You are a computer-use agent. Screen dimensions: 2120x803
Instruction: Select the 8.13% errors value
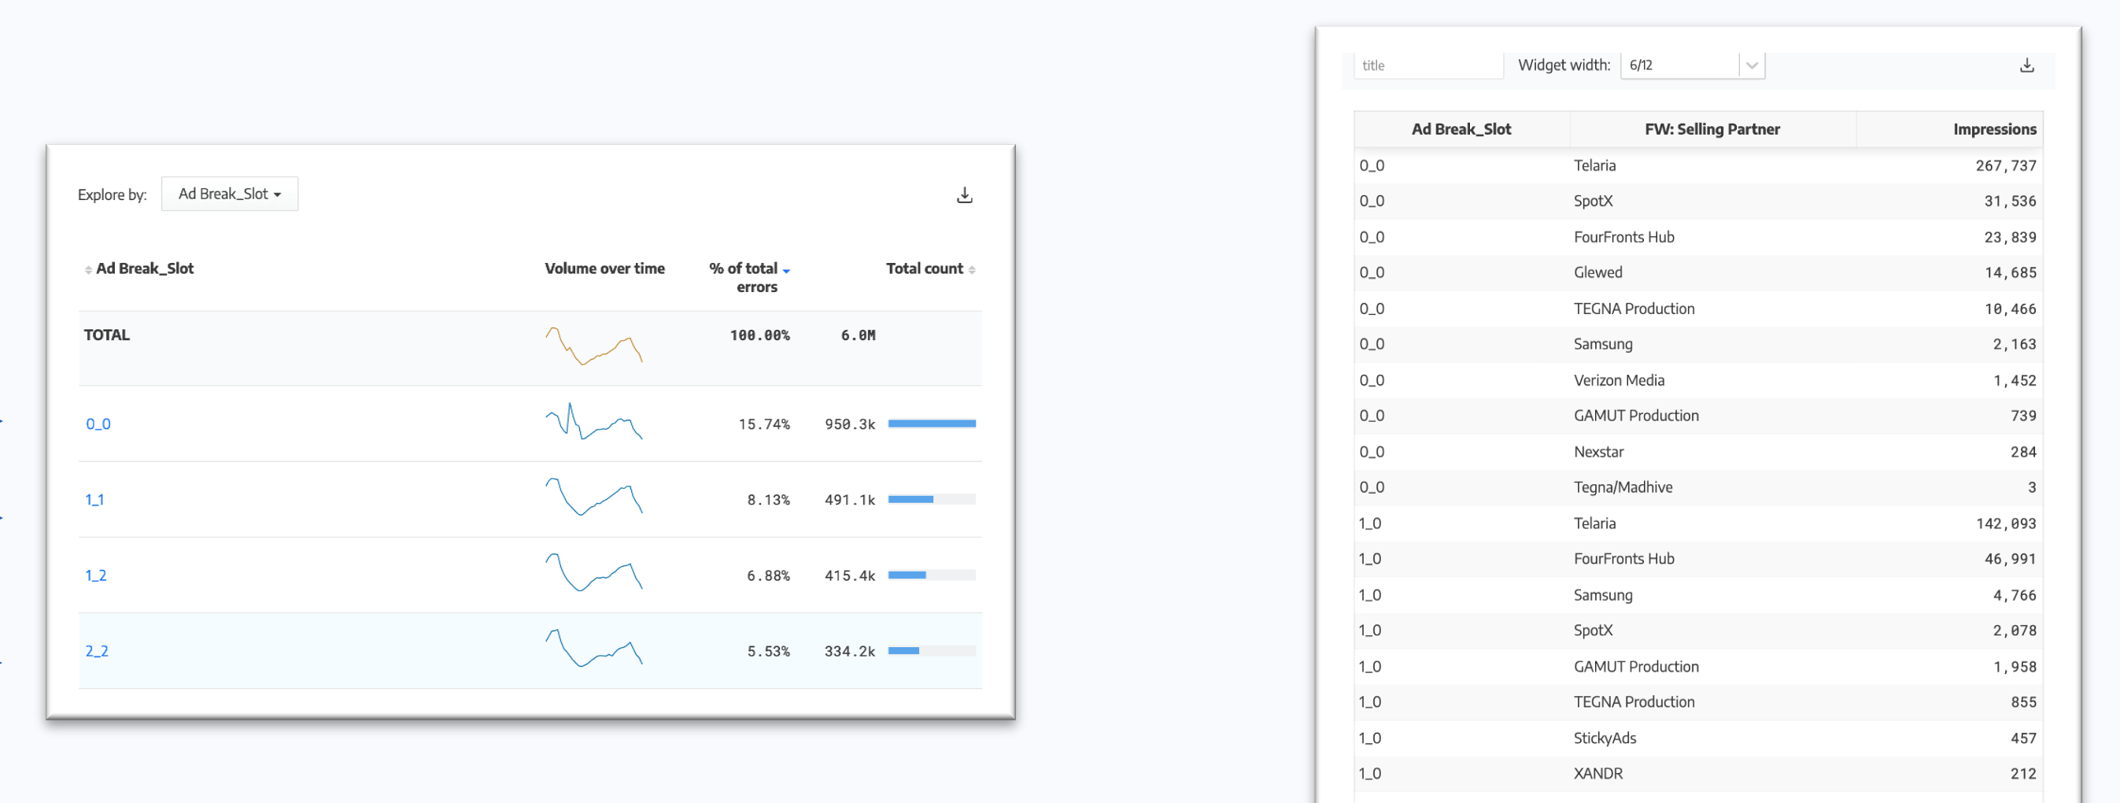point(768,500)
